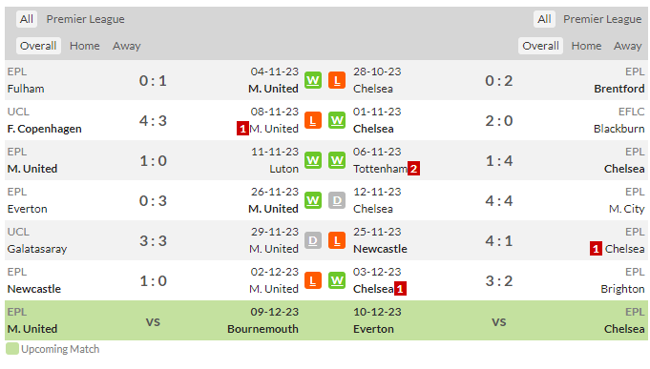Switch the left panel to Away matches
The height and width of the screenshot is (369, 650).
(x=126, y=46)
